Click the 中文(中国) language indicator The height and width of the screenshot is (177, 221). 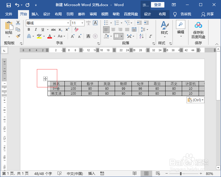coord(75,174)
